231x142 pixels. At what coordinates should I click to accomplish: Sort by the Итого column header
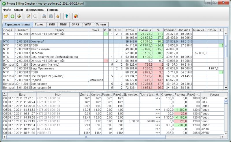tap(130, 30)
